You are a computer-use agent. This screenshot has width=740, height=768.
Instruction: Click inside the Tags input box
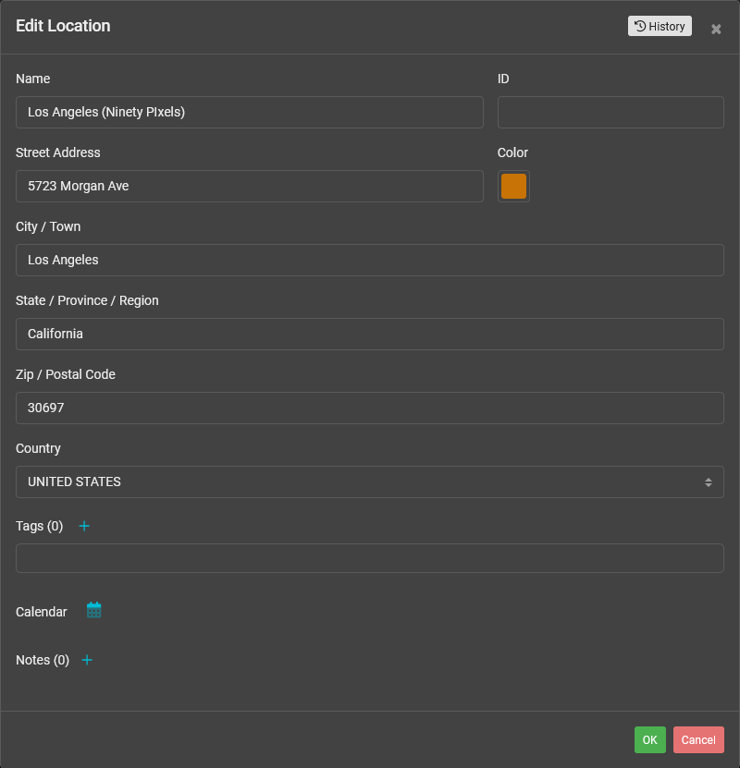click(x=369, y=558)
